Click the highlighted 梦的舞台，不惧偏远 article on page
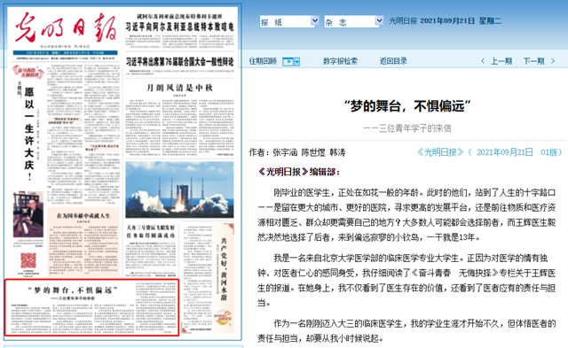This screenshot has height=348, width=568. pos(91,307)
